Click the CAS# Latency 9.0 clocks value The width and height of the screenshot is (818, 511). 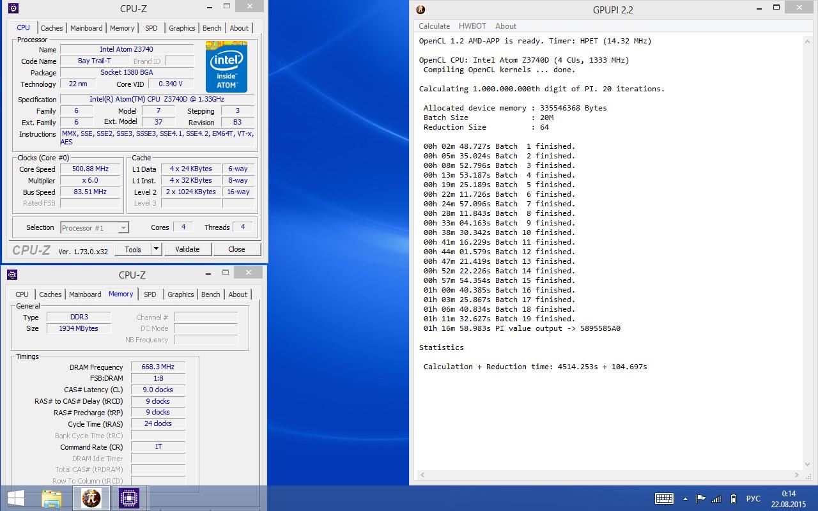click(x=158, y=390)
